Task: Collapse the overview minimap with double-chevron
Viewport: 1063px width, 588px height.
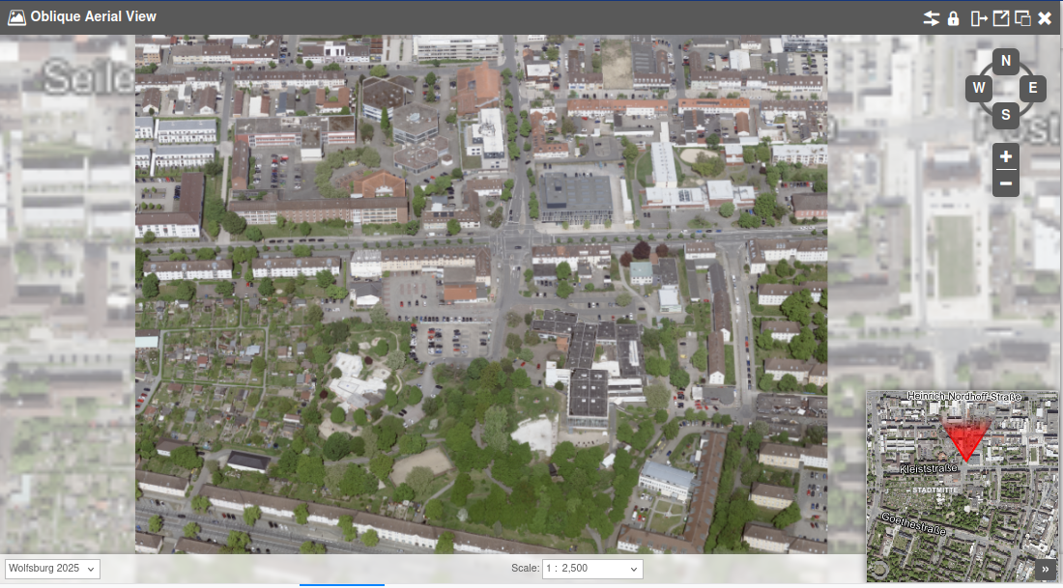Action: [x=1046, y=570]
